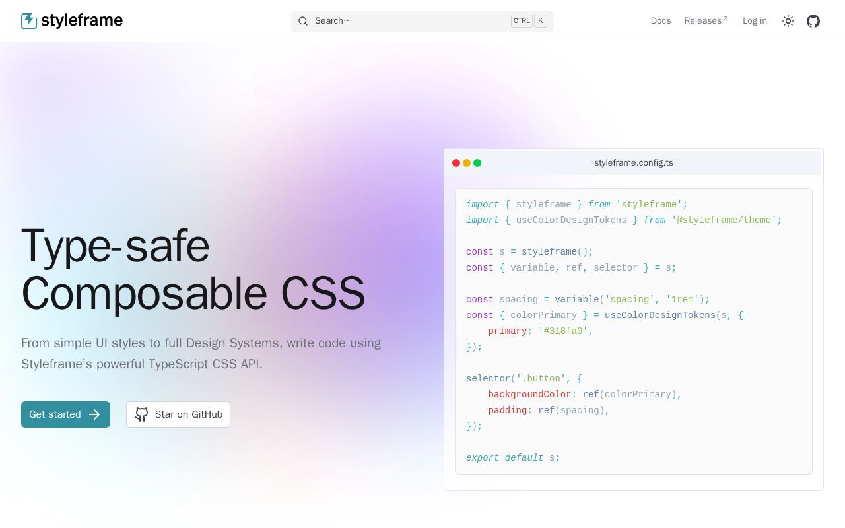
Task: Click the 'variable, ref, selector' destructuring line
Action: (x=571, y=268)
